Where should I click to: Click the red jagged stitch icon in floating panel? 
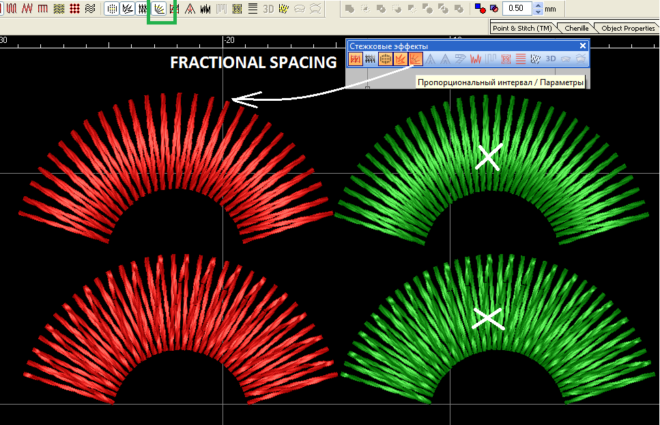click(476, 59)
